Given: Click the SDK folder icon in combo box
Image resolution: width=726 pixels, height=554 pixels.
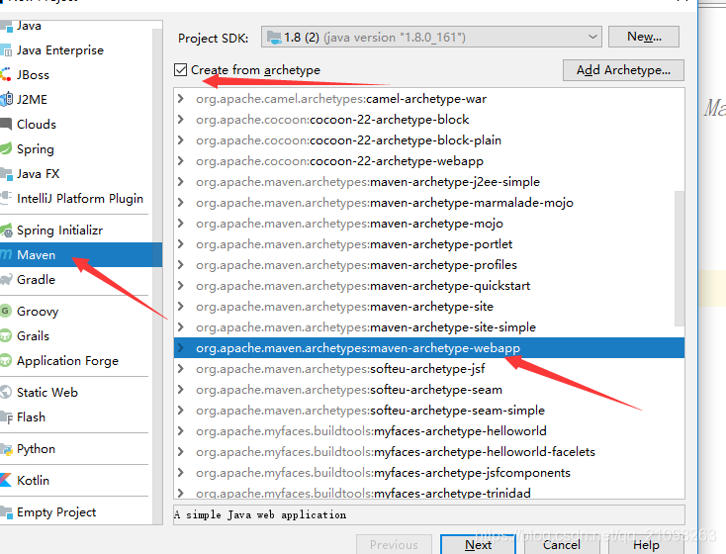Looking at the screenshot, I should pos(274,38).
